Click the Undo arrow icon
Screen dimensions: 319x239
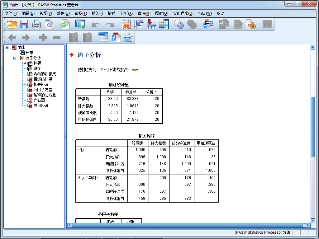(x=96, y=25)
